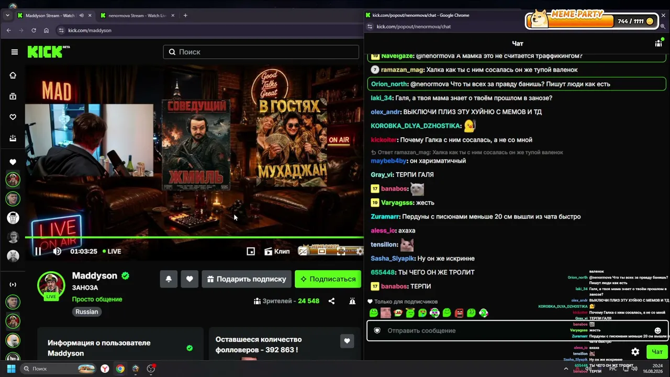Focus the Kick search field

pyautogui.click(x=261, y=52)
